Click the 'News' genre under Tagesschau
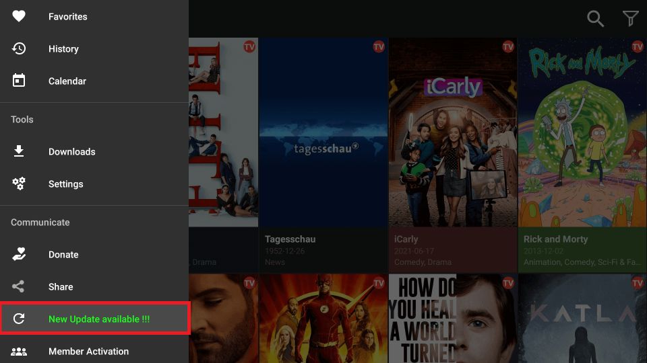 275,262
